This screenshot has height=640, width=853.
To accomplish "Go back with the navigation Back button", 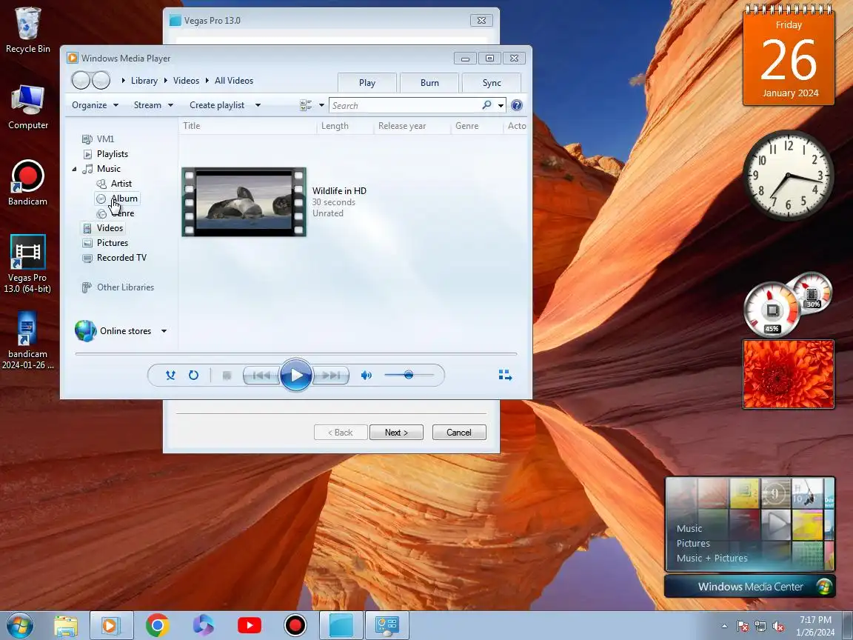I will coord(81,81).
